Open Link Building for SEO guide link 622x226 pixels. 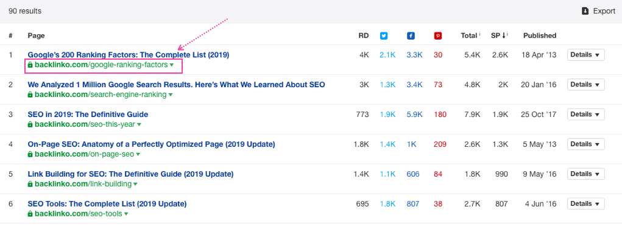click(130, 174)
